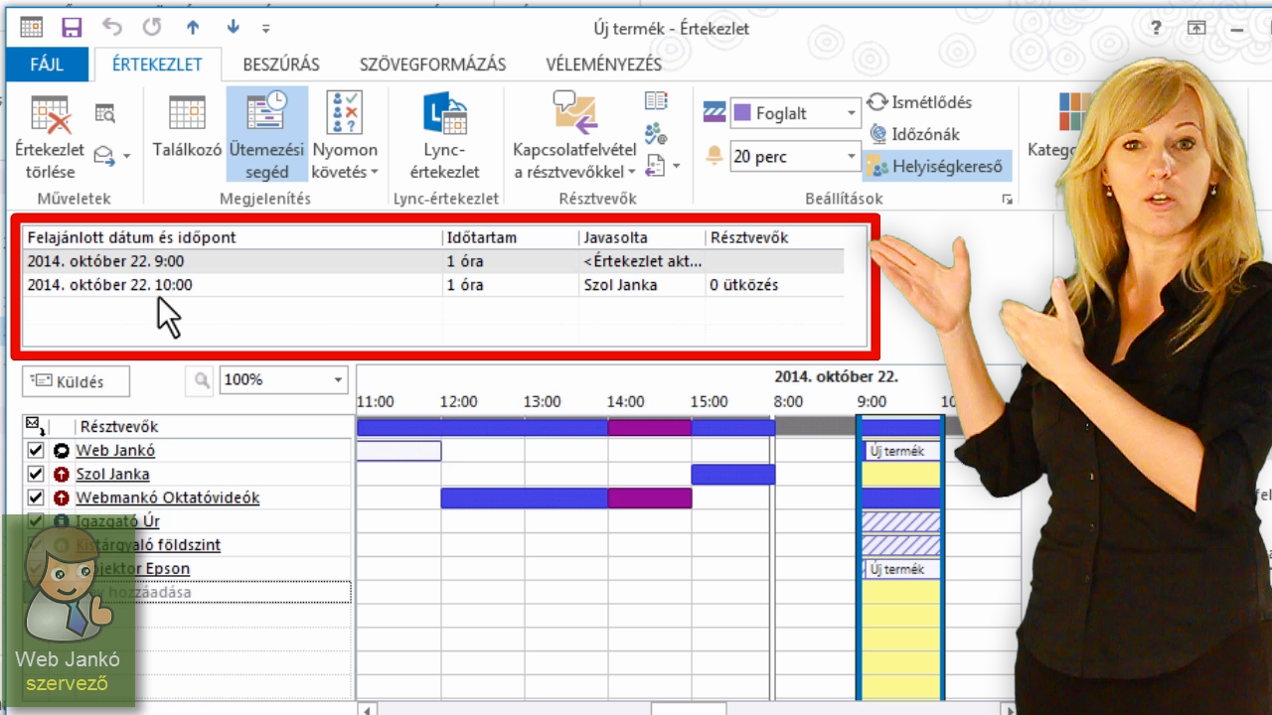The height and width of the screenshot is (715, 1272).
Task: Expand the 20 perc reminder dropdown
Action: pos(851,156)
